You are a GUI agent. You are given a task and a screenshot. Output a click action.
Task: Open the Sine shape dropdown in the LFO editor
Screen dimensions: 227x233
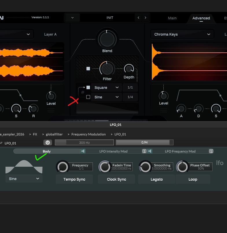click(24, 179)
